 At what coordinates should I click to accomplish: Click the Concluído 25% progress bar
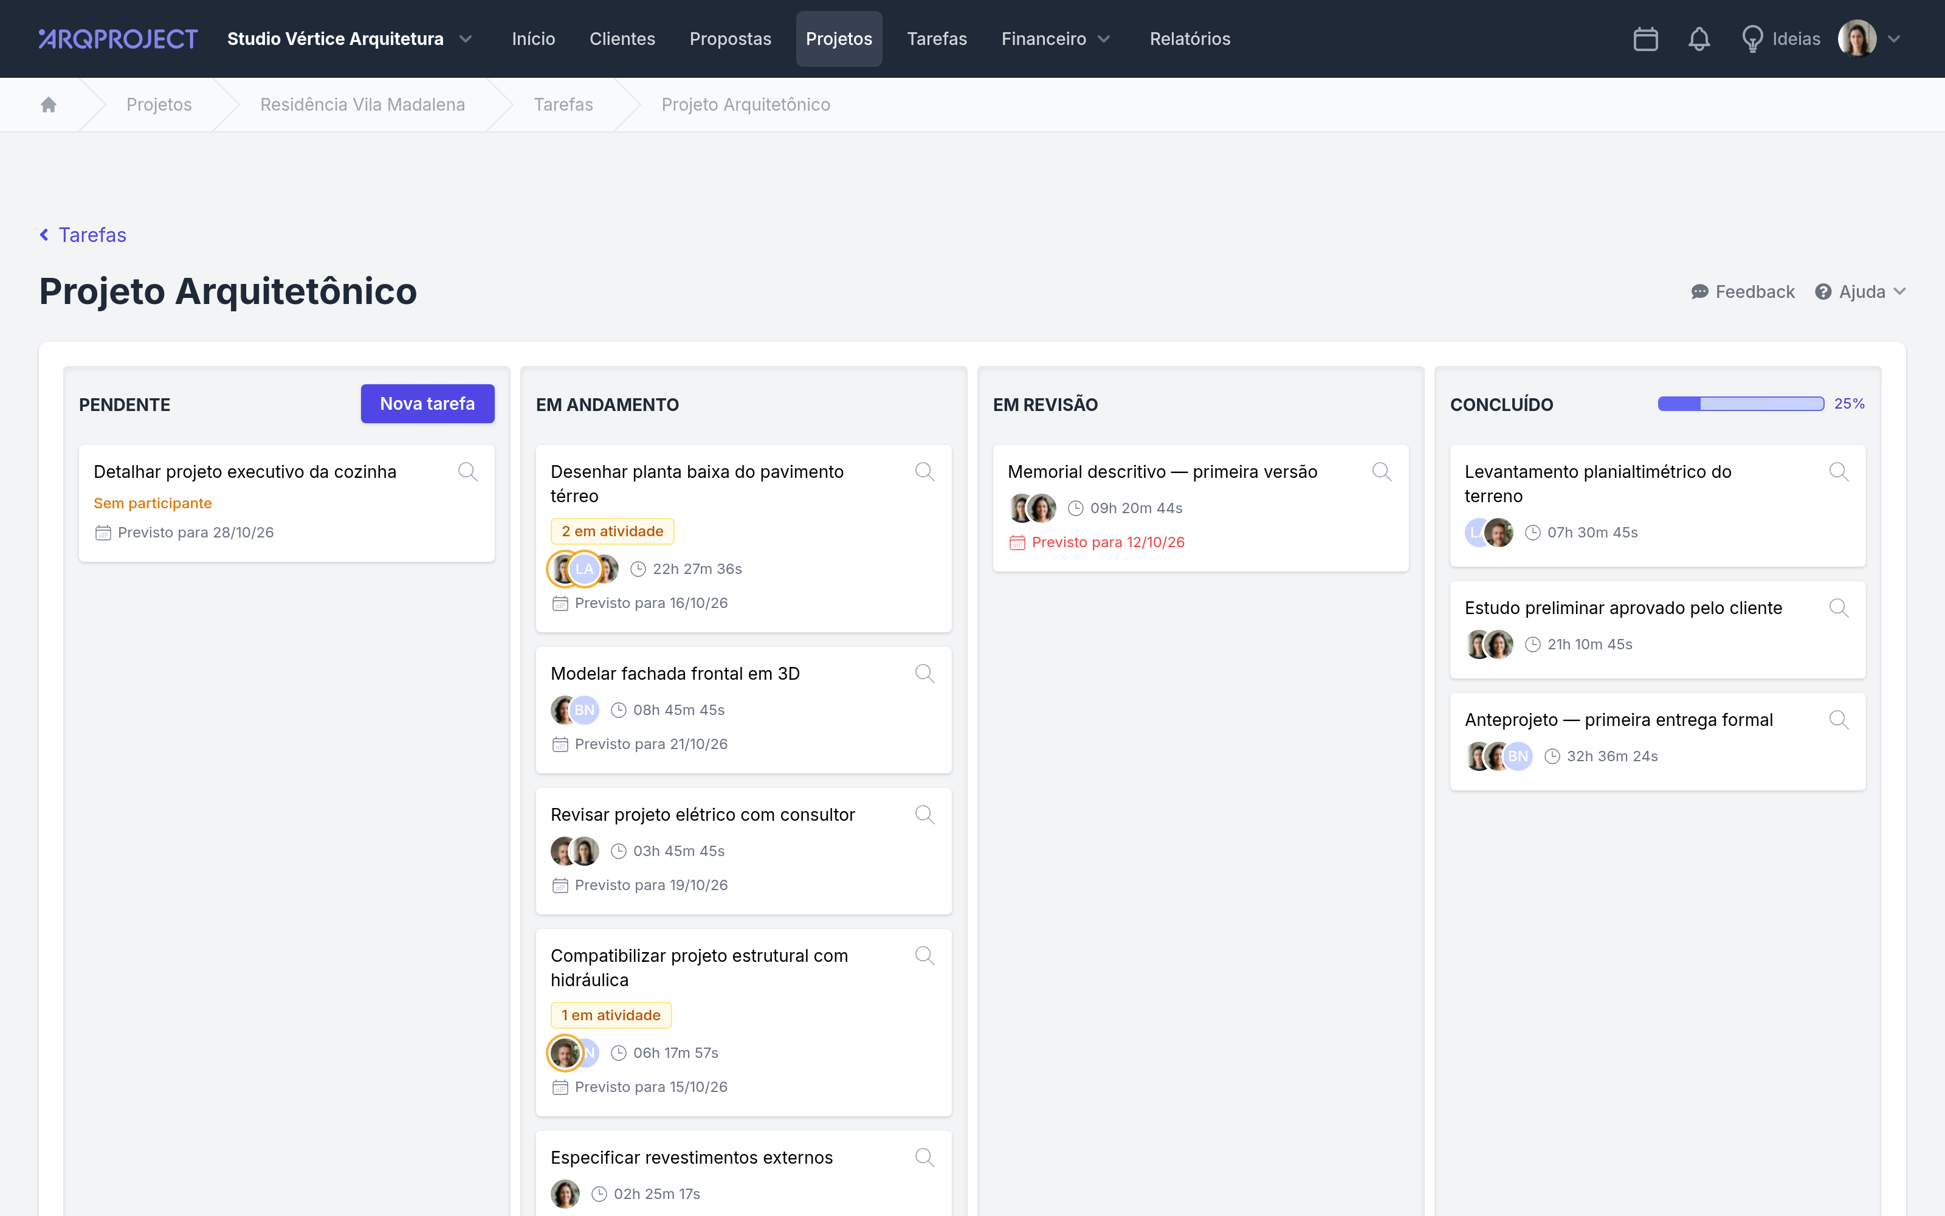[1741, 404]
